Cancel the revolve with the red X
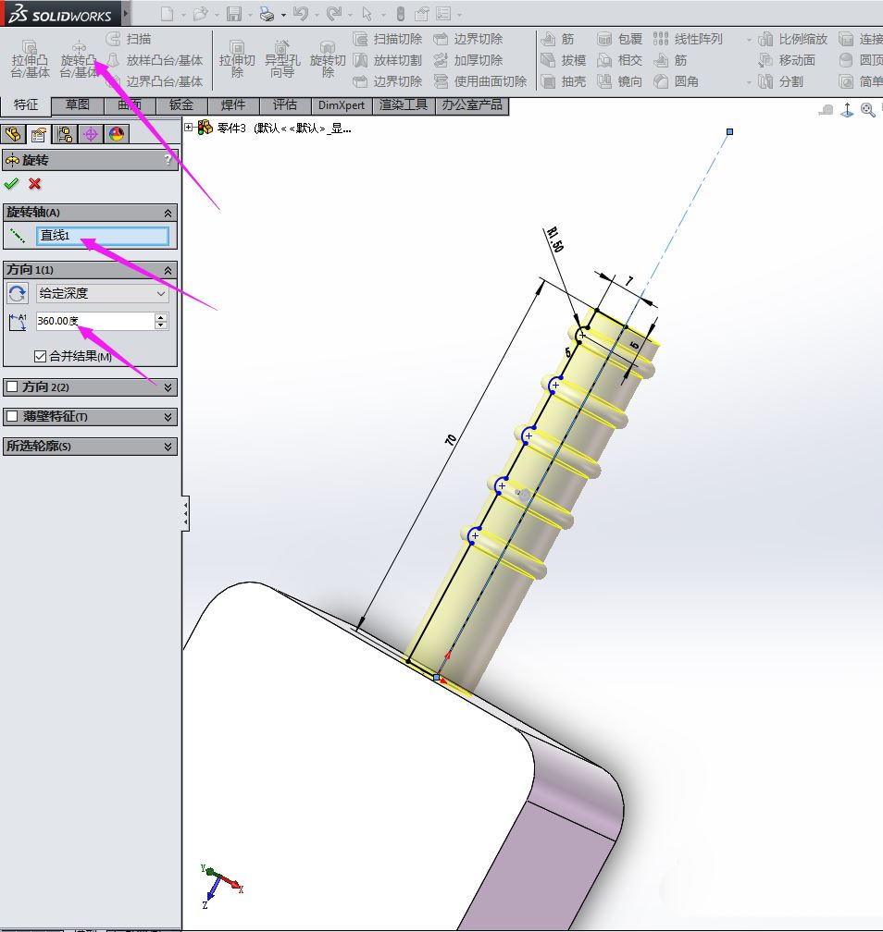Image resolution: width=883 pixels, height=932 pixels. pos(35,183)
